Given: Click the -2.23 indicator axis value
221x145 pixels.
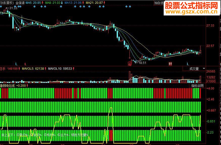Looking at the screenshot, I should (x=210, y=133).
